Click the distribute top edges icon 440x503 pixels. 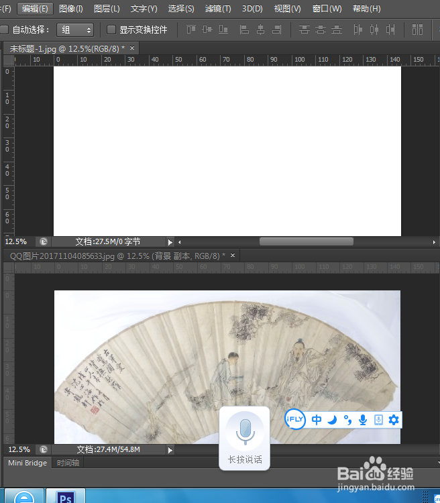point(305,30)
